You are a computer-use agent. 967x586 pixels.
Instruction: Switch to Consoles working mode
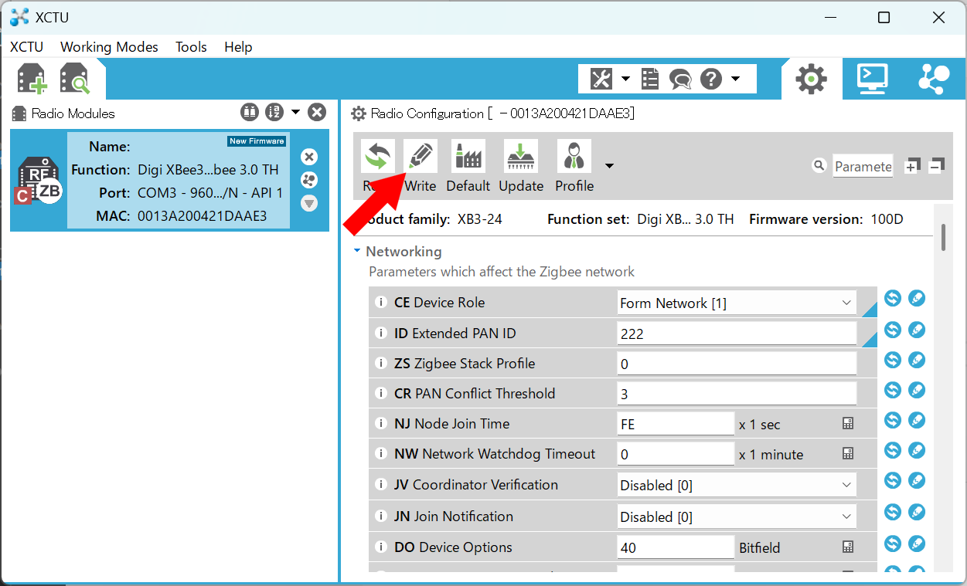tap(872, 79)
